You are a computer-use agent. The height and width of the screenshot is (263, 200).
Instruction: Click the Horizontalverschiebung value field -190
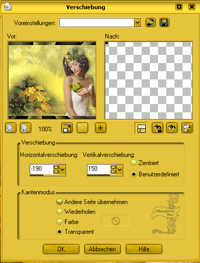41,169
